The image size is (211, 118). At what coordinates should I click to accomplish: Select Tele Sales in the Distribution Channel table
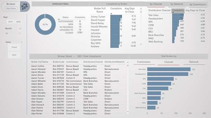click(x=154, y=15)
